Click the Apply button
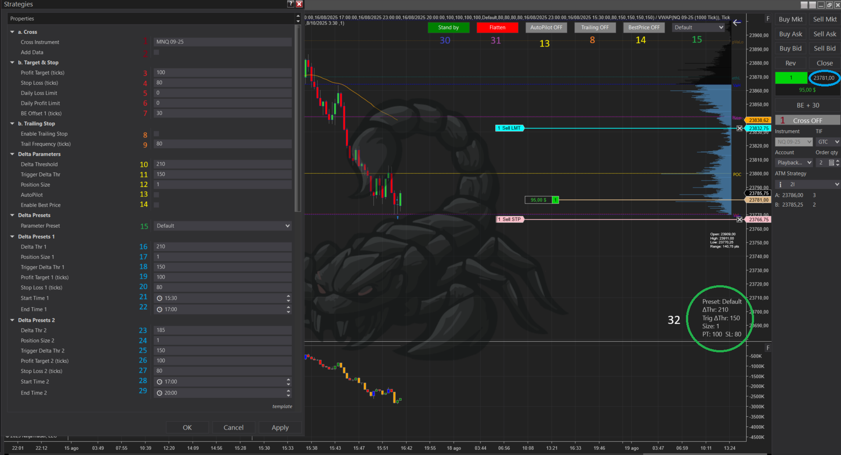 pos(280,427)
